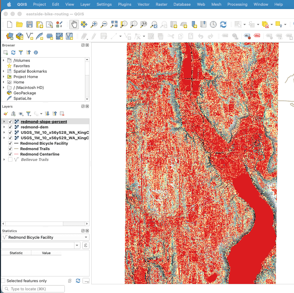Viewport: 294px width, 293px height.
Task: Check Selected features only option
Action: coord(3,281)
